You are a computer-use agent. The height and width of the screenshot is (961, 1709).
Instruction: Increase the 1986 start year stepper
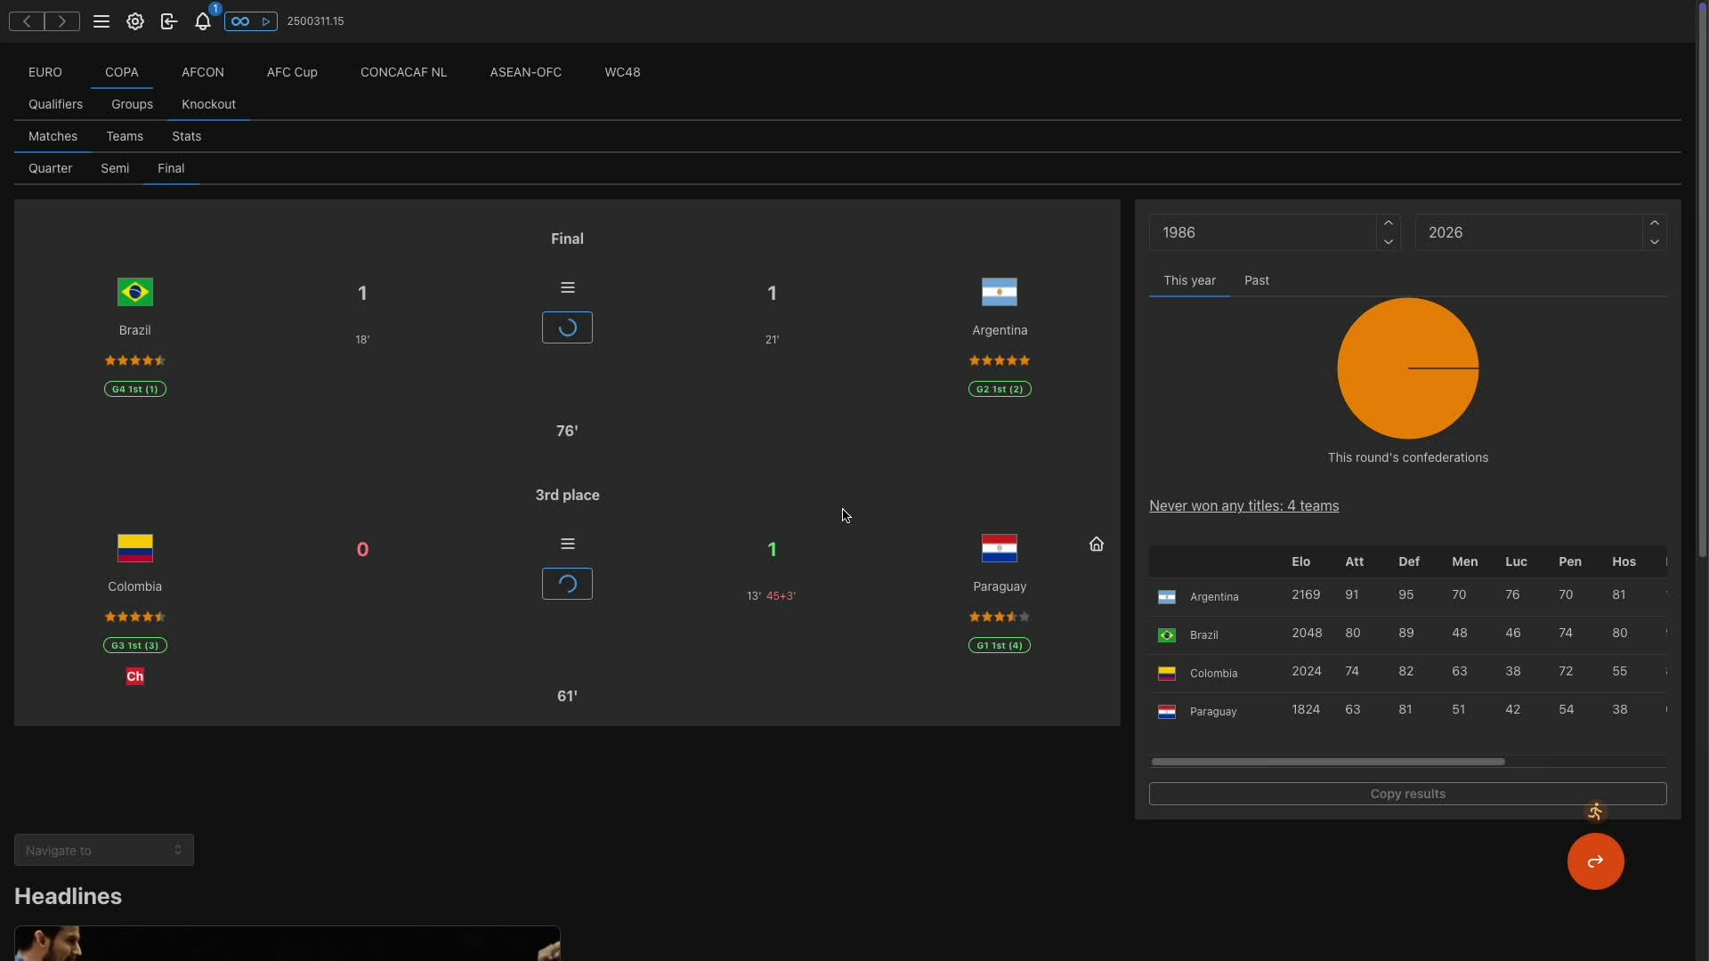click(1388, 223)
